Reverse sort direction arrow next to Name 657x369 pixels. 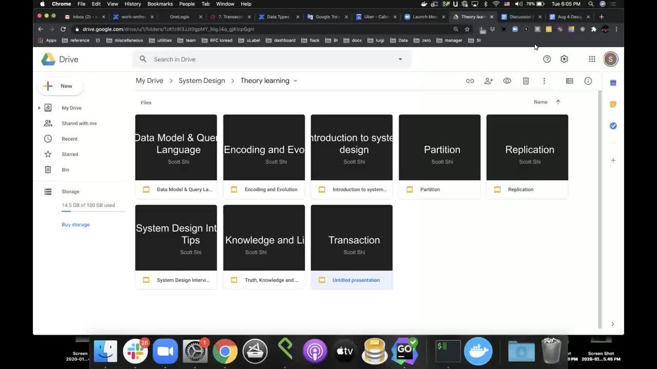tap(558, 102)
